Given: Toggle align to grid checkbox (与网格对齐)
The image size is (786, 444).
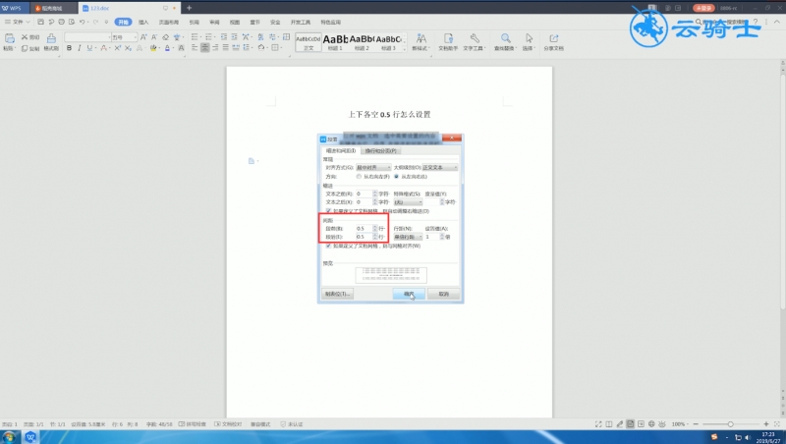Looking at the screenshot, I should pos(328,246).
